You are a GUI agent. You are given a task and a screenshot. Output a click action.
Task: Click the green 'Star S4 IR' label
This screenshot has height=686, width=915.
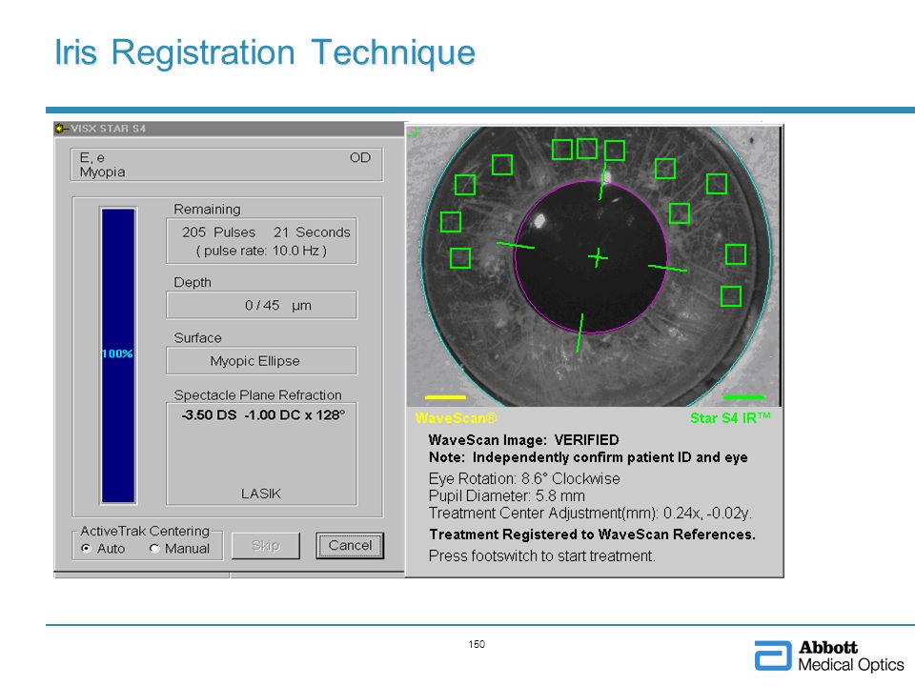(730, 418)
